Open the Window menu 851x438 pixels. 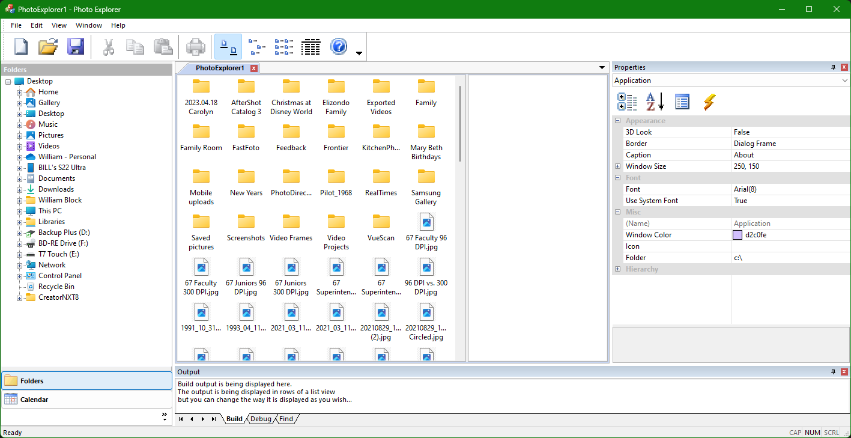click(88, 25)
